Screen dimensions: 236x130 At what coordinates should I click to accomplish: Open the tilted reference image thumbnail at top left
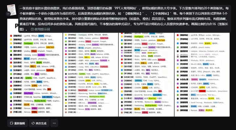pos(11,10)
